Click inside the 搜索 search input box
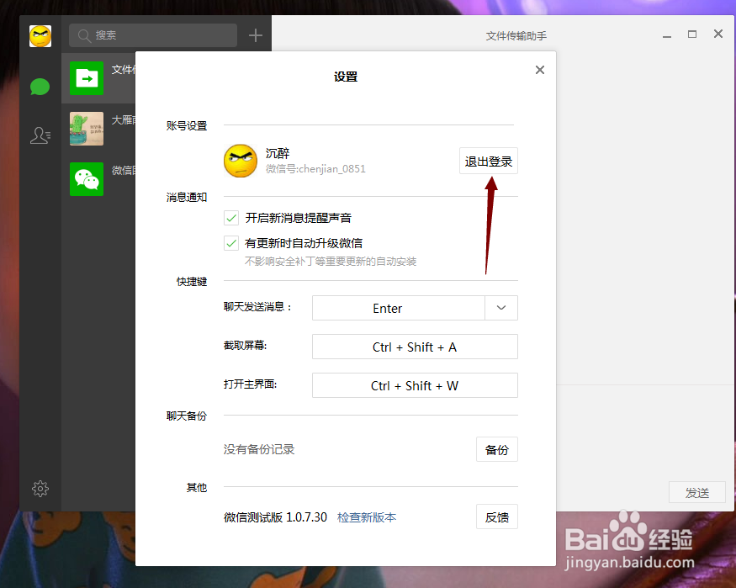Screen dimensions: 736x588 point(156,36)
